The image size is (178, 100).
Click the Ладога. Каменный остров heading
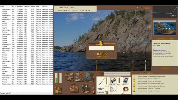[162, 44]
